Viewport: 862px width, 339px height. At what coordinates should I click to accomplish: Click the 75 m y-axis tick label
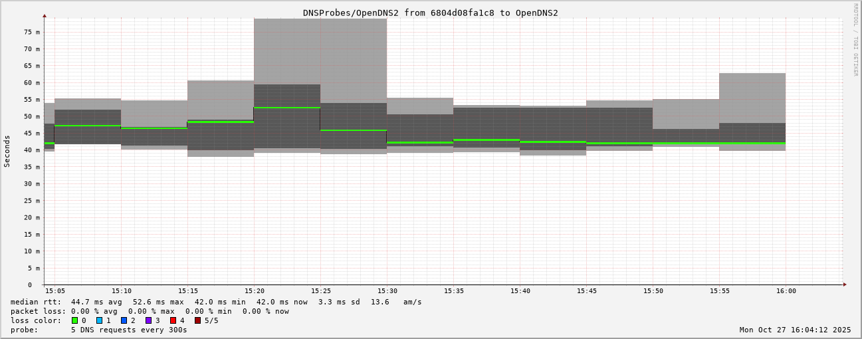click(32, 32)
